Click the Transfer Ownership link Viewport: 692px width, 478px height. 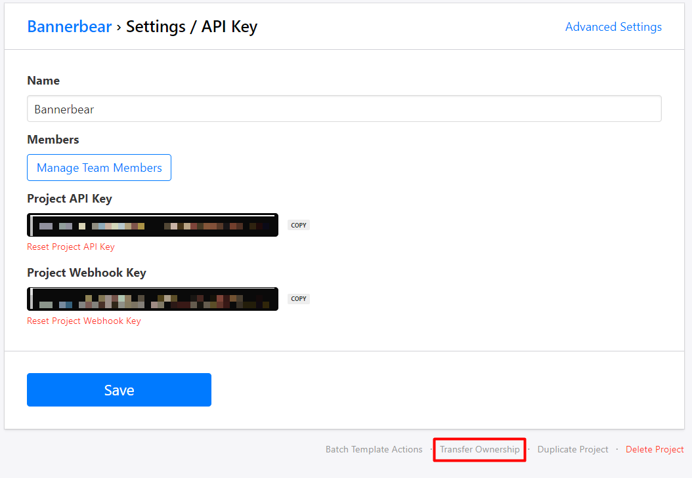pyautogui.click(x=479, y=450)
